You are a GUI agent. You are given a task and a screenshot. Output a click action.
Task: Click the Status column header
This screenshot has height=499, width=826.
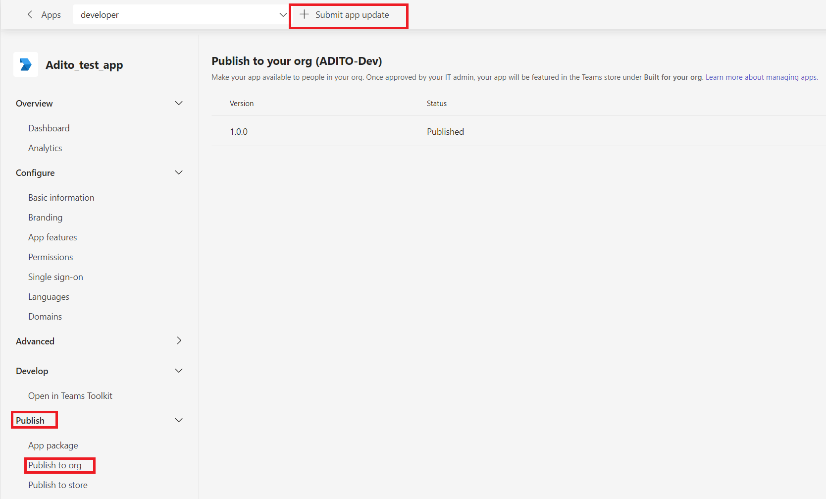437,103
